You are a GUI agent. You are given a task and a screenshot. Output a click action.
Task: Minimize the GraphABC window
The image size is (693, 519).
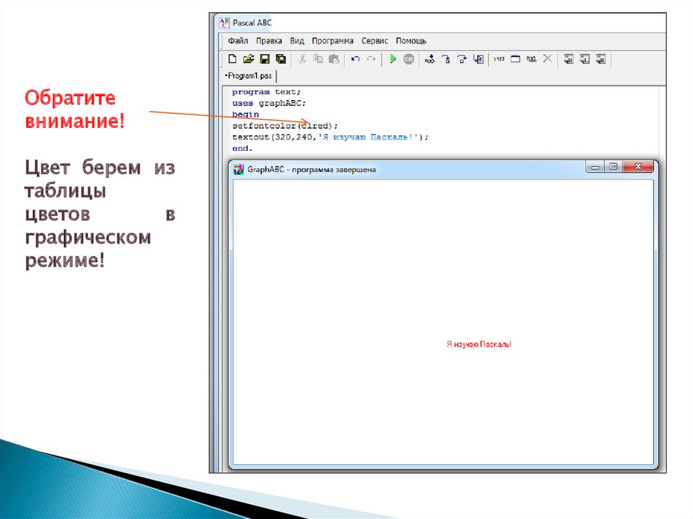596,166
